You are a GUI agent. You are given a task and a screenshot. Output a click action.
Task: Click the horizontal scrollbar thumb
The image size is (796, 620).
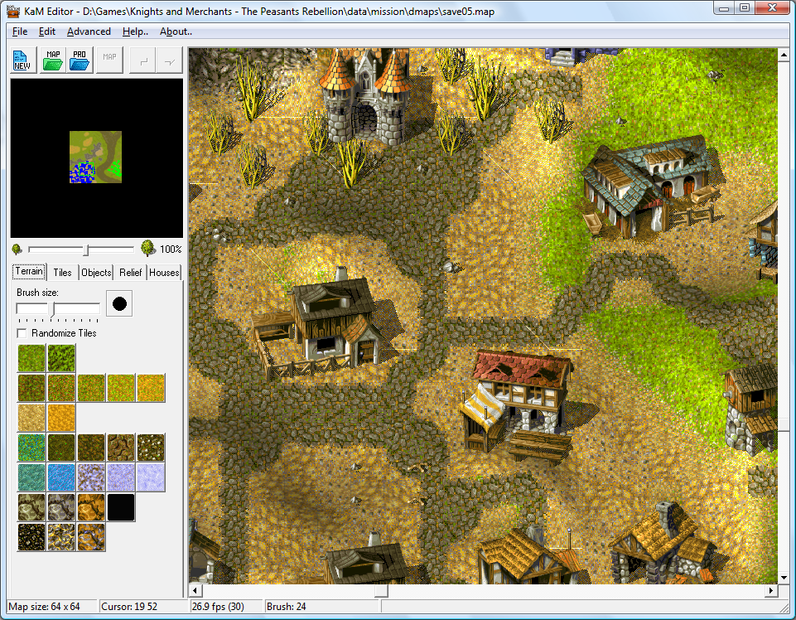[381, 590]
